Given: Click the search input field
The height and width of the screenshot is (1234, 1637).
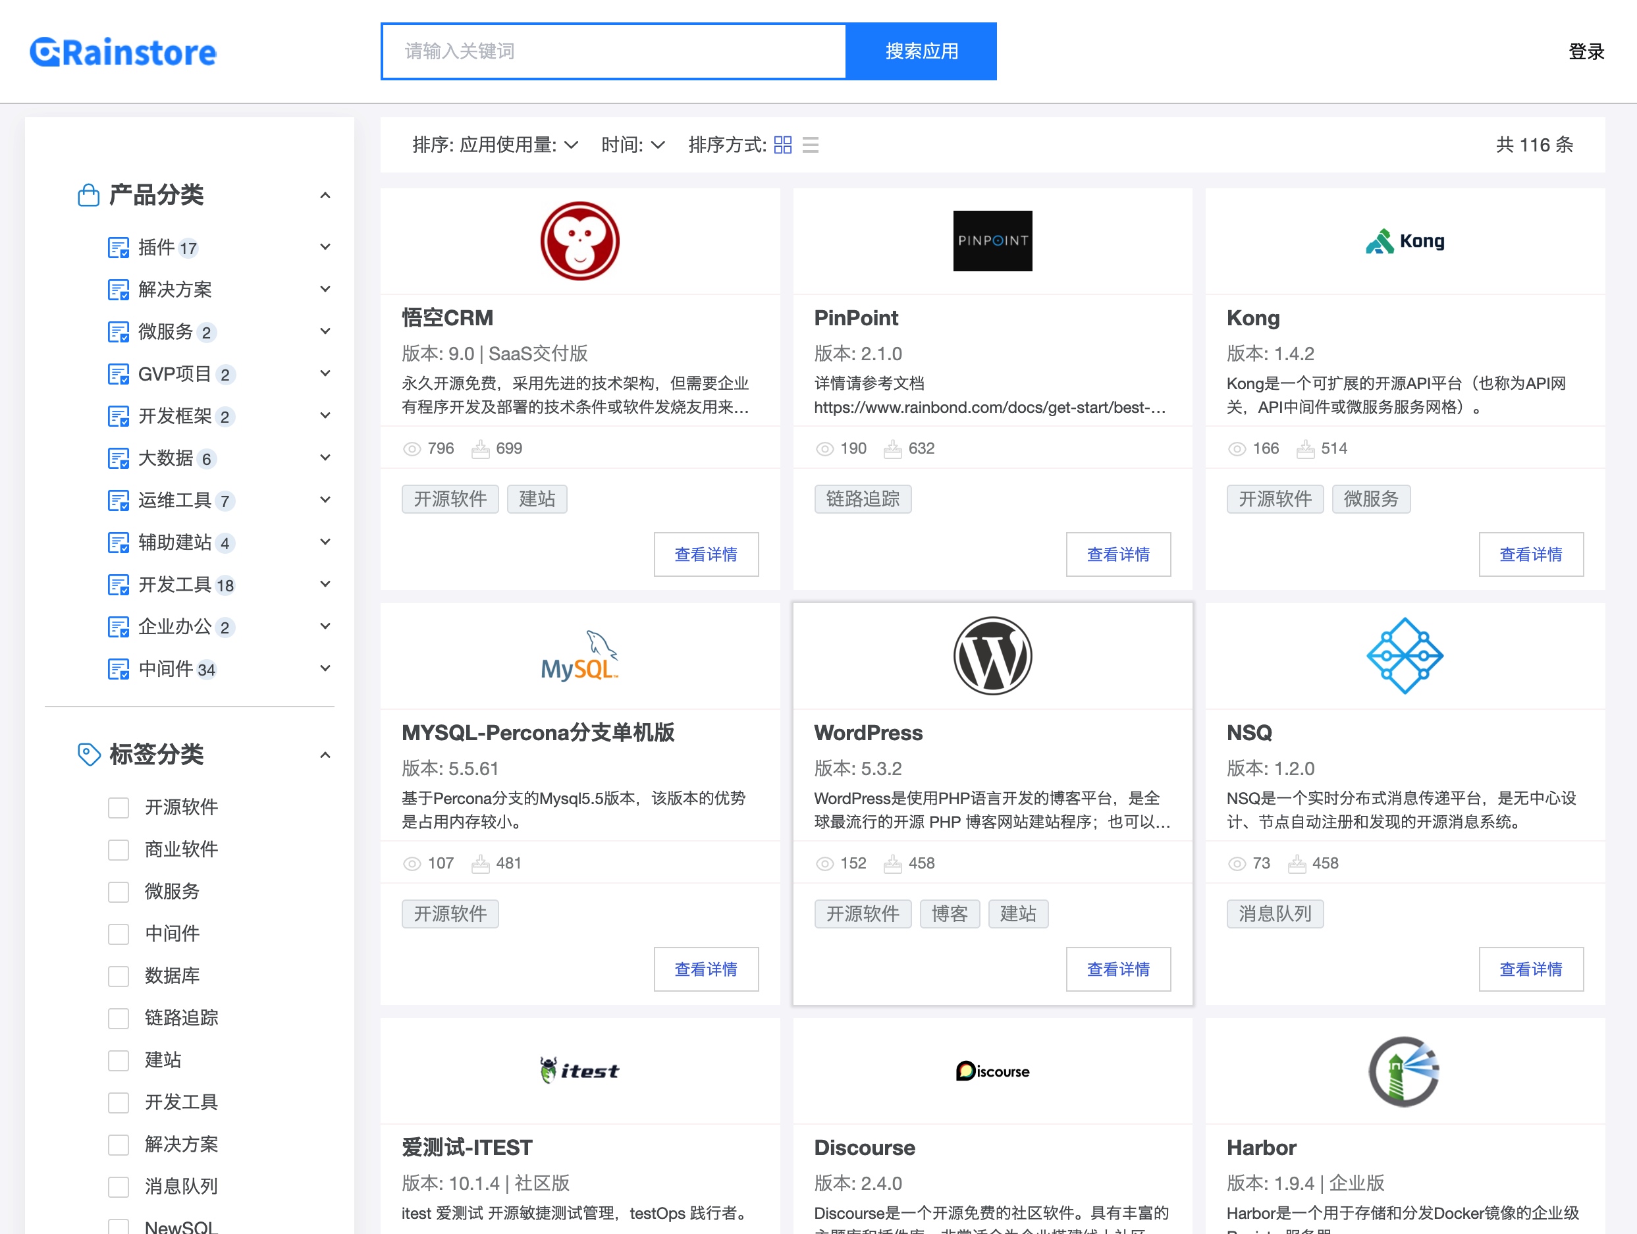Looking at the screenshot, I should pyautogui.click(x=617, y=51).
